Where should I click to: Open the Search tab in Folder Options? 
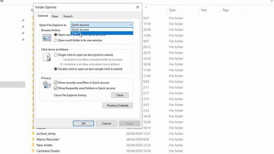pos(68,16)
